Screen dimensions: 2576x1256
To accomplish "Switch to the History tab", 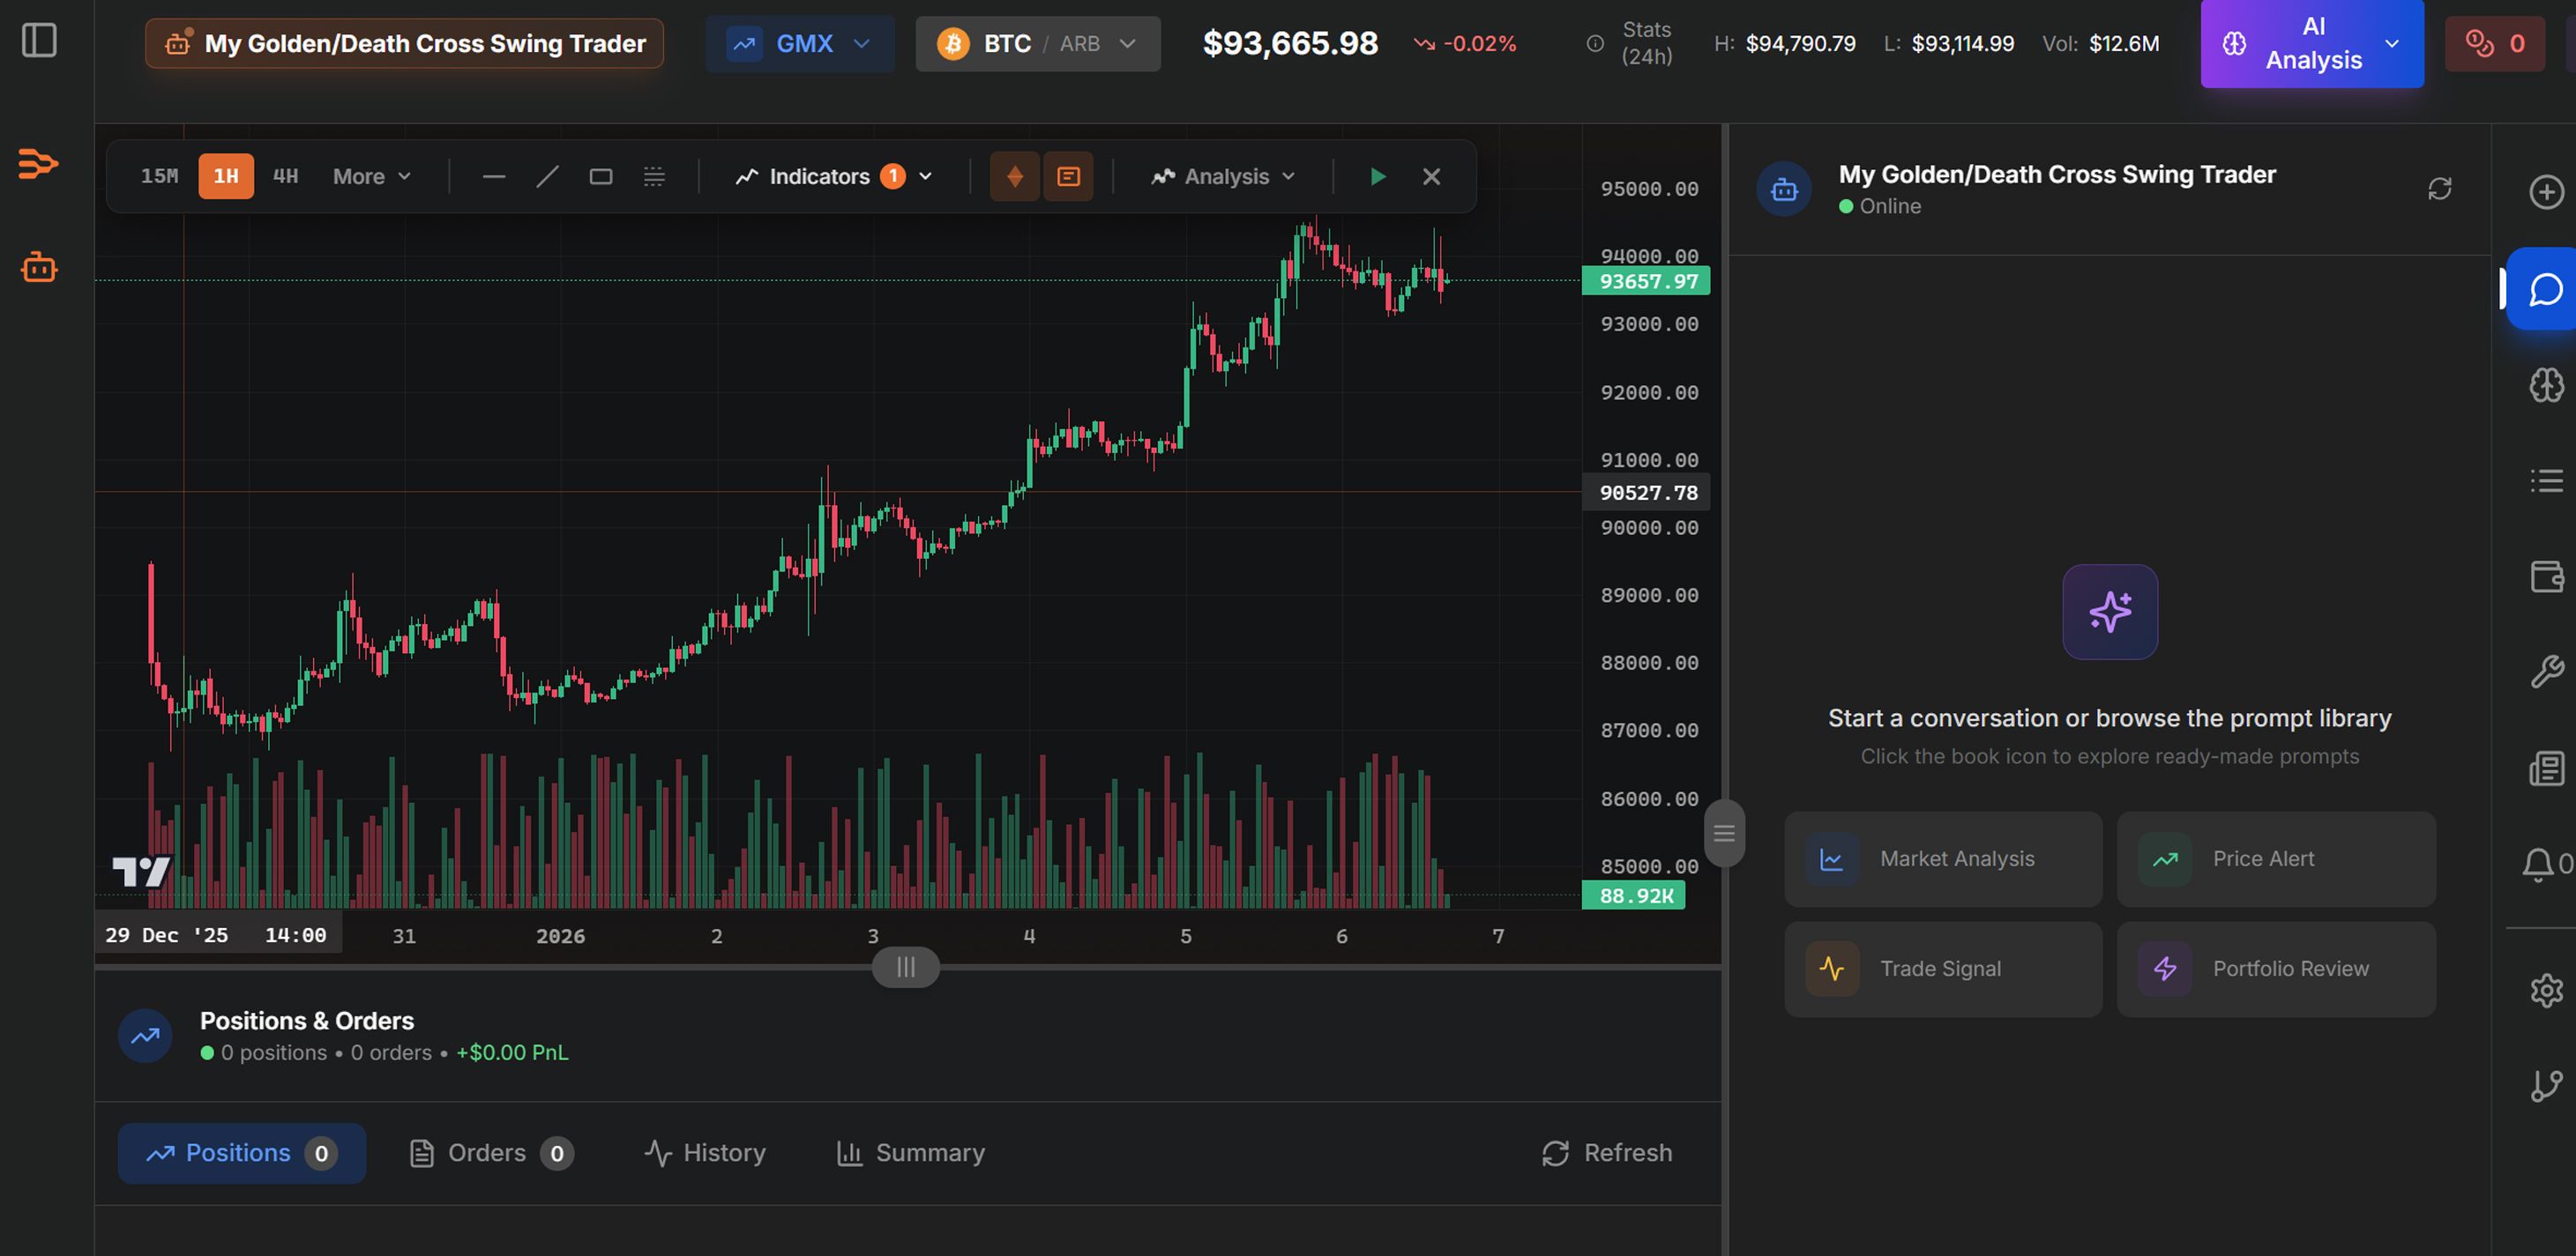I will [705, 1153].
